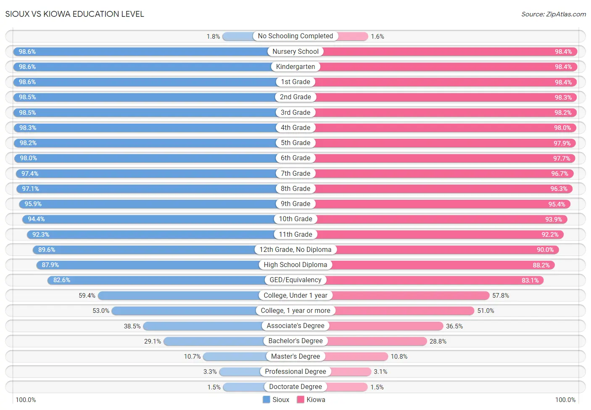Click the Sioux bar for Master's Degree
Image resolution: width=591 pixels, height=410 pixels.
pos(249,357)
